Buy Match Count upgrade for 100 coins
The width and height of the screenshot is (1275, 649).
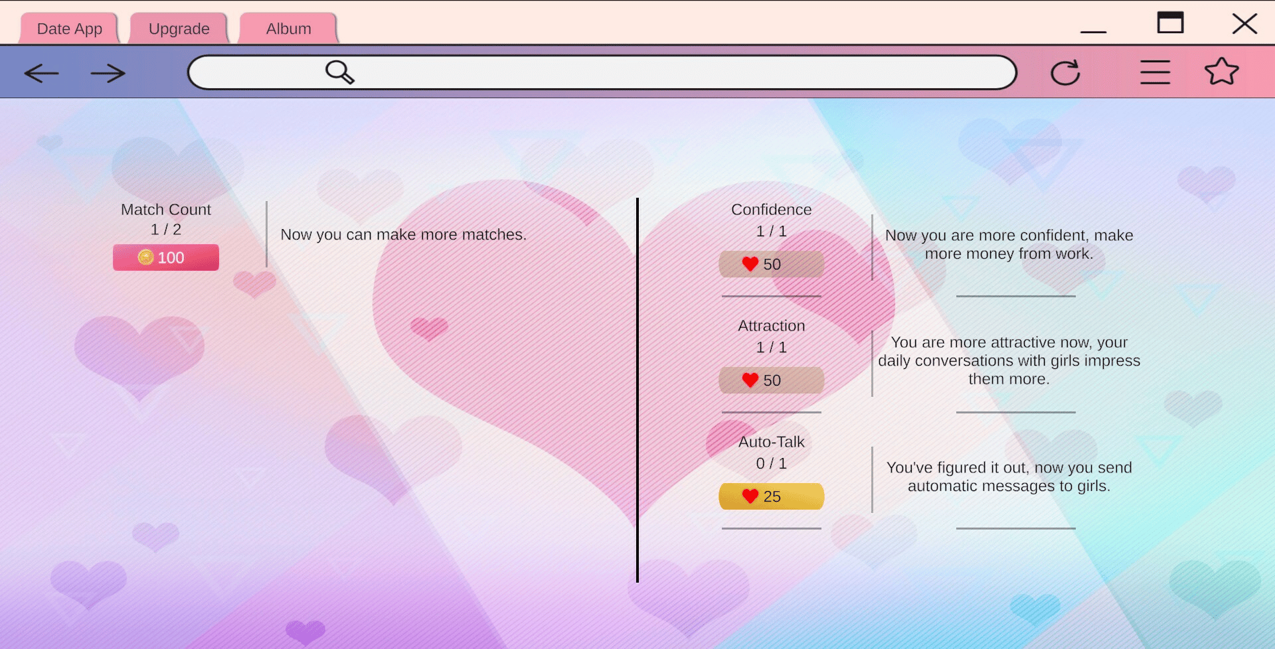pyautogui.click(x=166, y=257)
